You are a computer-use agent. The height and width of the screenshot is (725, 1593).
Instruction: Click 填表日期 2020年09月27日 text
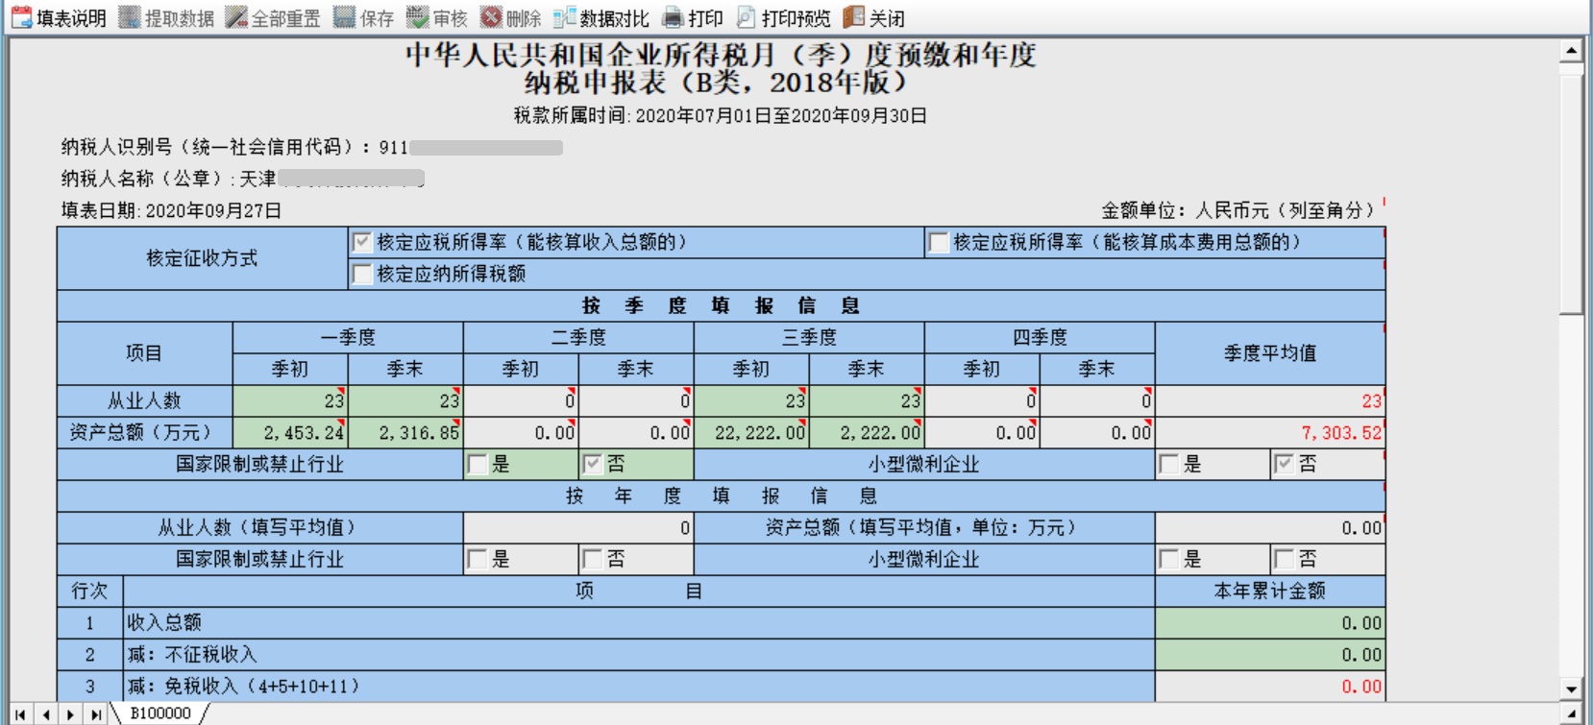pyautogui.click(x=171, y=210)
